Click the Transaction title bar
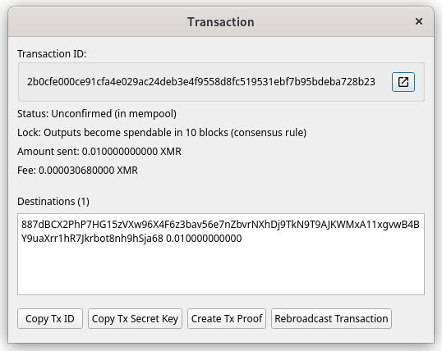442x351 pixels. pos(221,21)
